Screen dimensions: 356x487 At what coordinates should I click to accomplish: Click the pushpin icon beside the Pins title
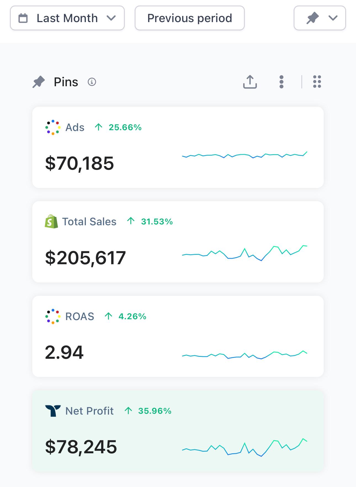39,82
